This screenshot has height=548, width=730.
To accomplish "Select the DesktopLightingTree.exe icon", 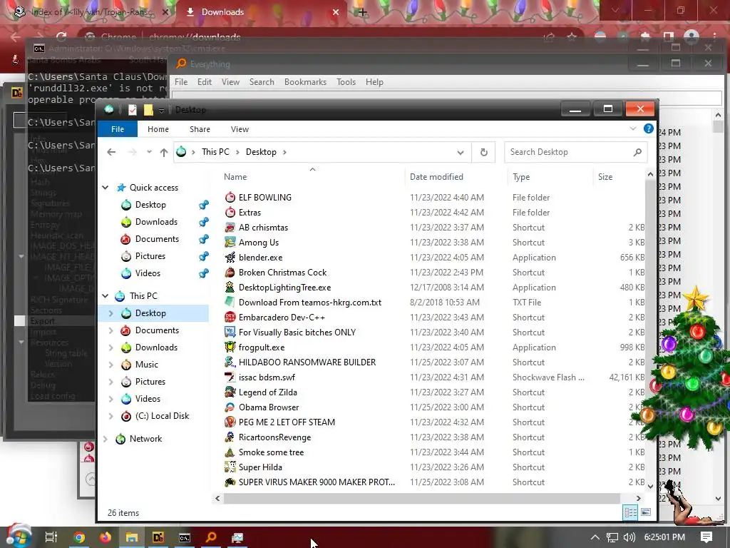I will point(230,288).
